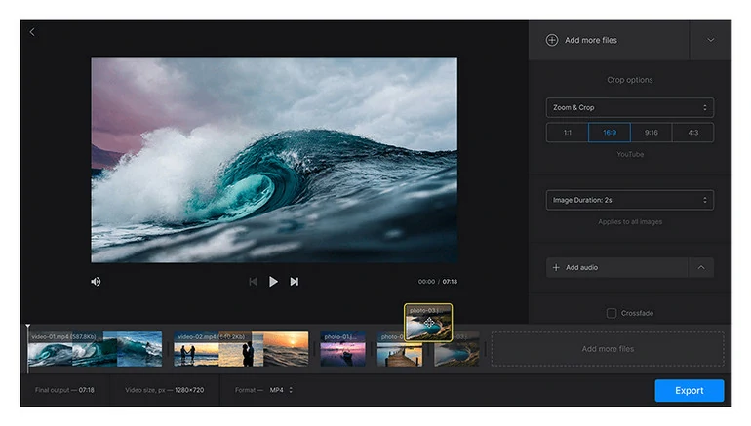
Task: Select the video-01.mp4 clip in the timeline
Action: [x=95, y=349]
